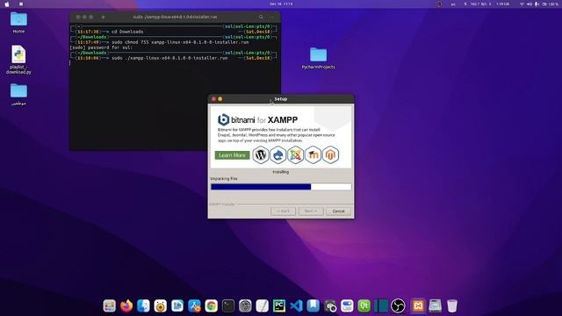The height and width of the screenshot is (316, 562).
Task: Select the Arabic-named desktop folder
Action: (x=18, y=94)
